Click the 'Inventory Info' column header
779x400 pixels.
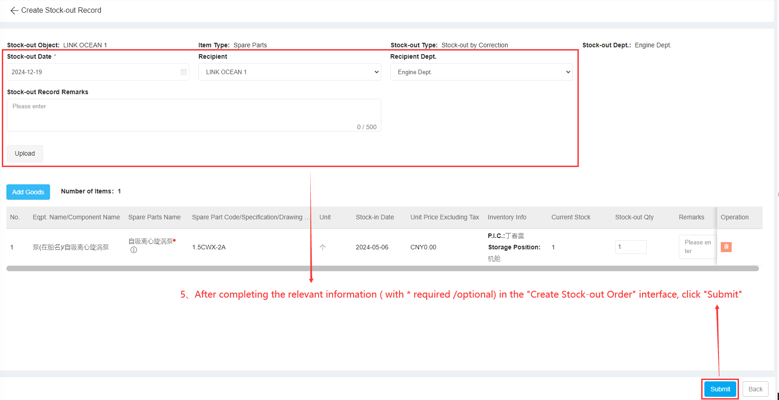tap(507, 217)
